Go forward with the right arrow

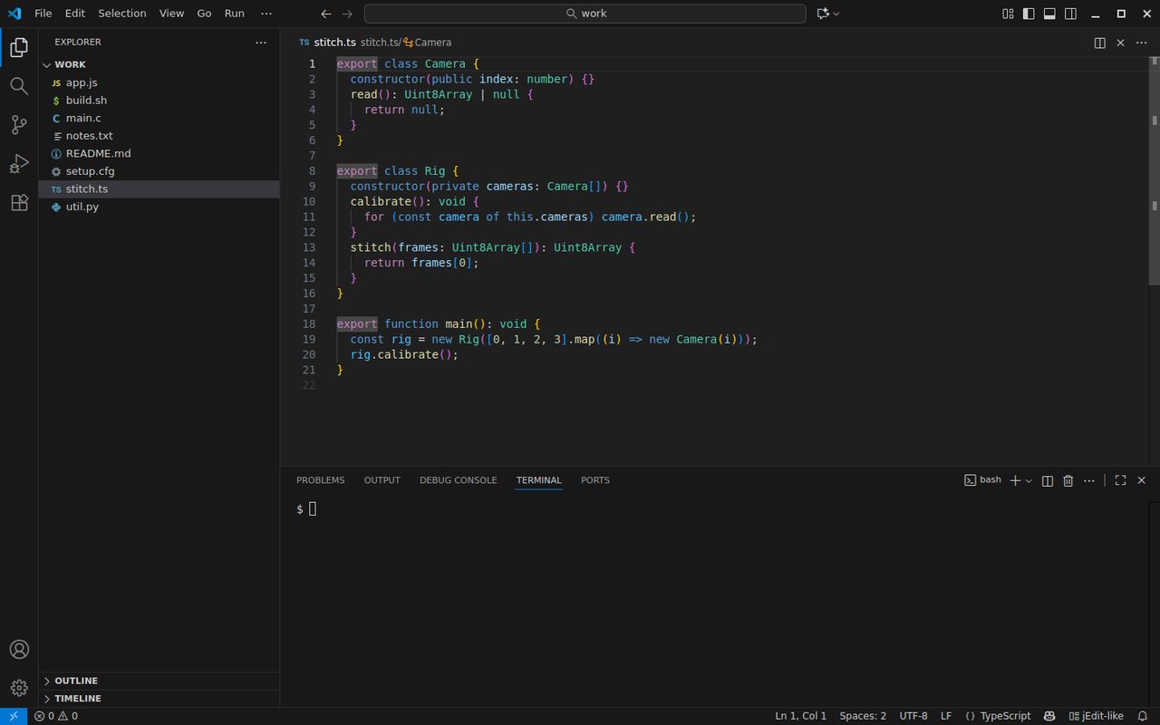pos(347,14)
